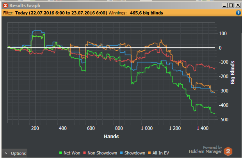
Task: Click the Powered by Hold'em Manager text
Action: click(205, 149)
